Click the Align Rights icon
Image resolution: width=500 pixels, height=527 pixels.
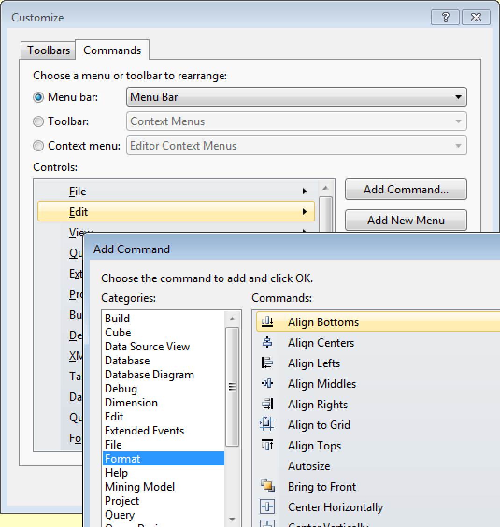(267, 404)
